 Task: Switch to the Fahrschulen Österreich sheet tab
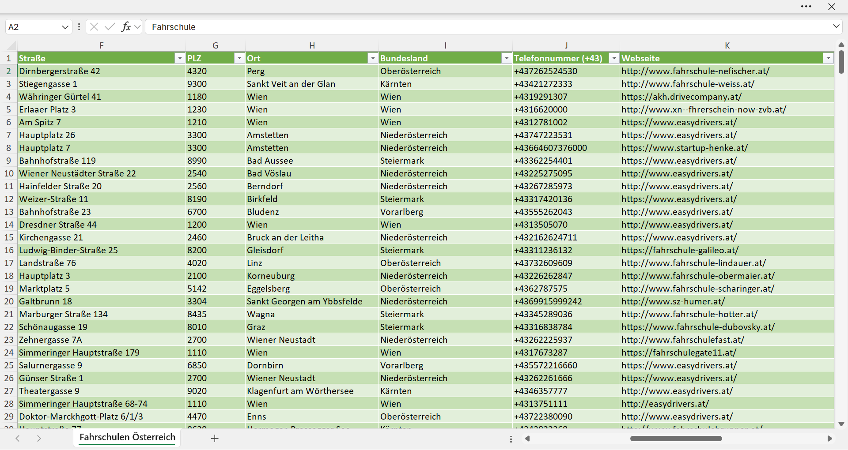pos(127,437)
